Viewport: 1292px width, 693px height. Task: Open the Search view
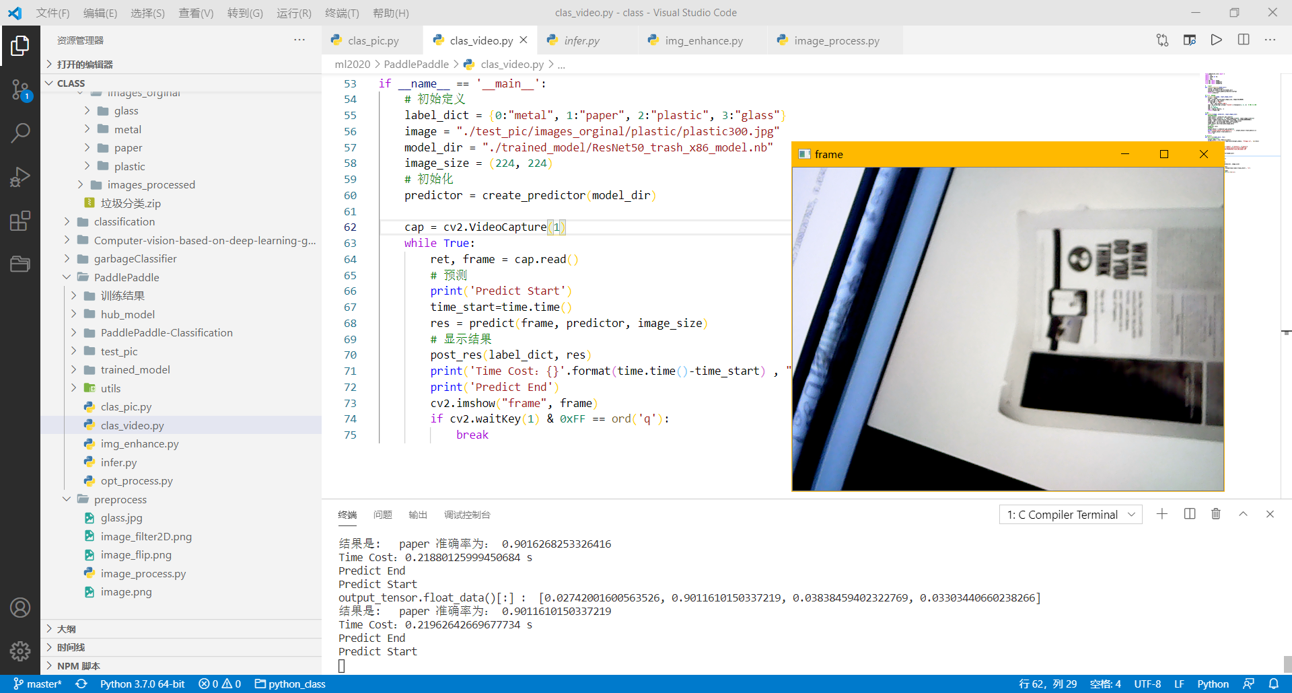(20, 133)
